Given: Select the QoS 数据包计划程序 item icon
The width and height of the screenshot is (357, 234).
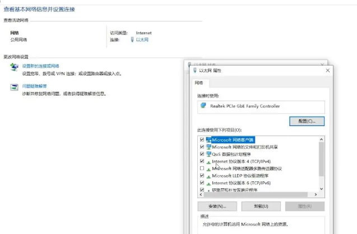Looking at the screenshot, I should click(x=209, y=154).
